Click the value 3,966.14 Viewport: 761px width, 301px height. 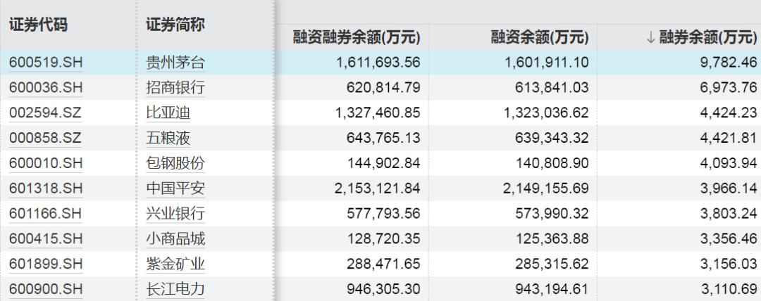[x=729, y=188]
